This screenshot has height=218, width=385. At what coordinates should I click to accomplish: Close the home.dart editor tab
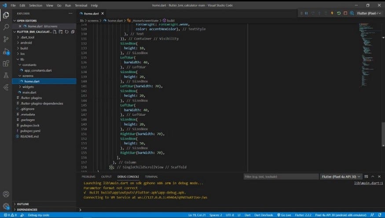(x=103, y=14)
